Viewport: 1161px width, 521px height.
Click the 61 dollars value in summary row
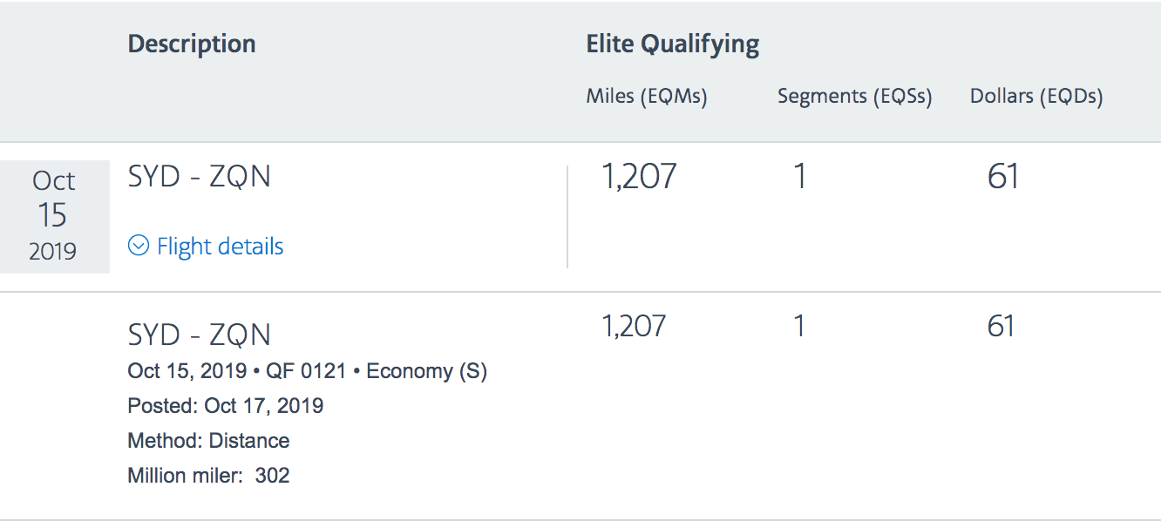[x=1003, y=177]
